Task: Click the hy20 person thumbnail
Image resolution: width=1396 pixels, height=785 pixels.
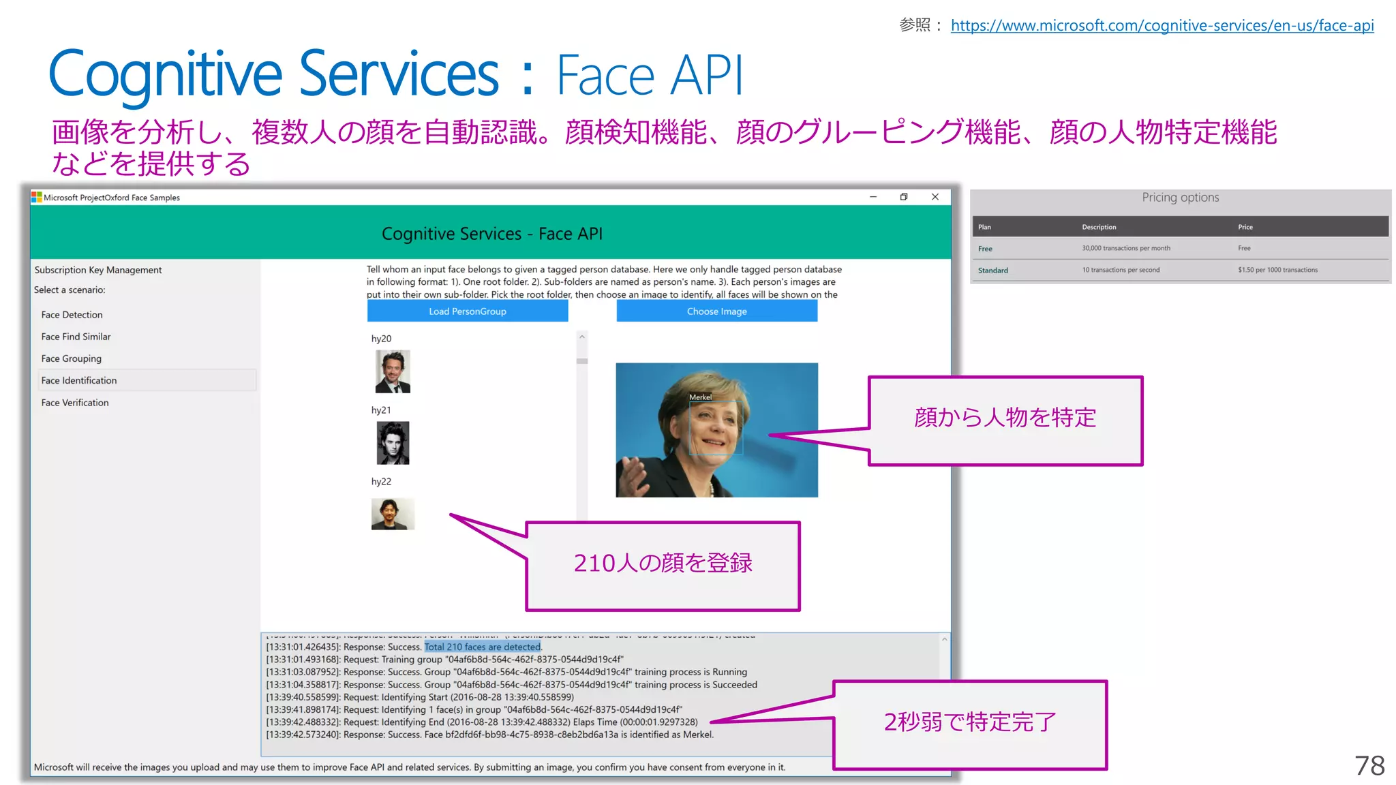Action: pyautogui.click(x=393, y=371)
